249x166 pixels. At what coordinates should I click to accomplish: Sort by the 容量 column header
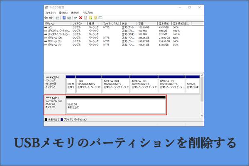click(147, 24)
